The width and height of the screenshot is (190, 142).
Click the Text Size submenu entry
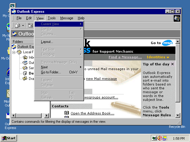point(59,49)
